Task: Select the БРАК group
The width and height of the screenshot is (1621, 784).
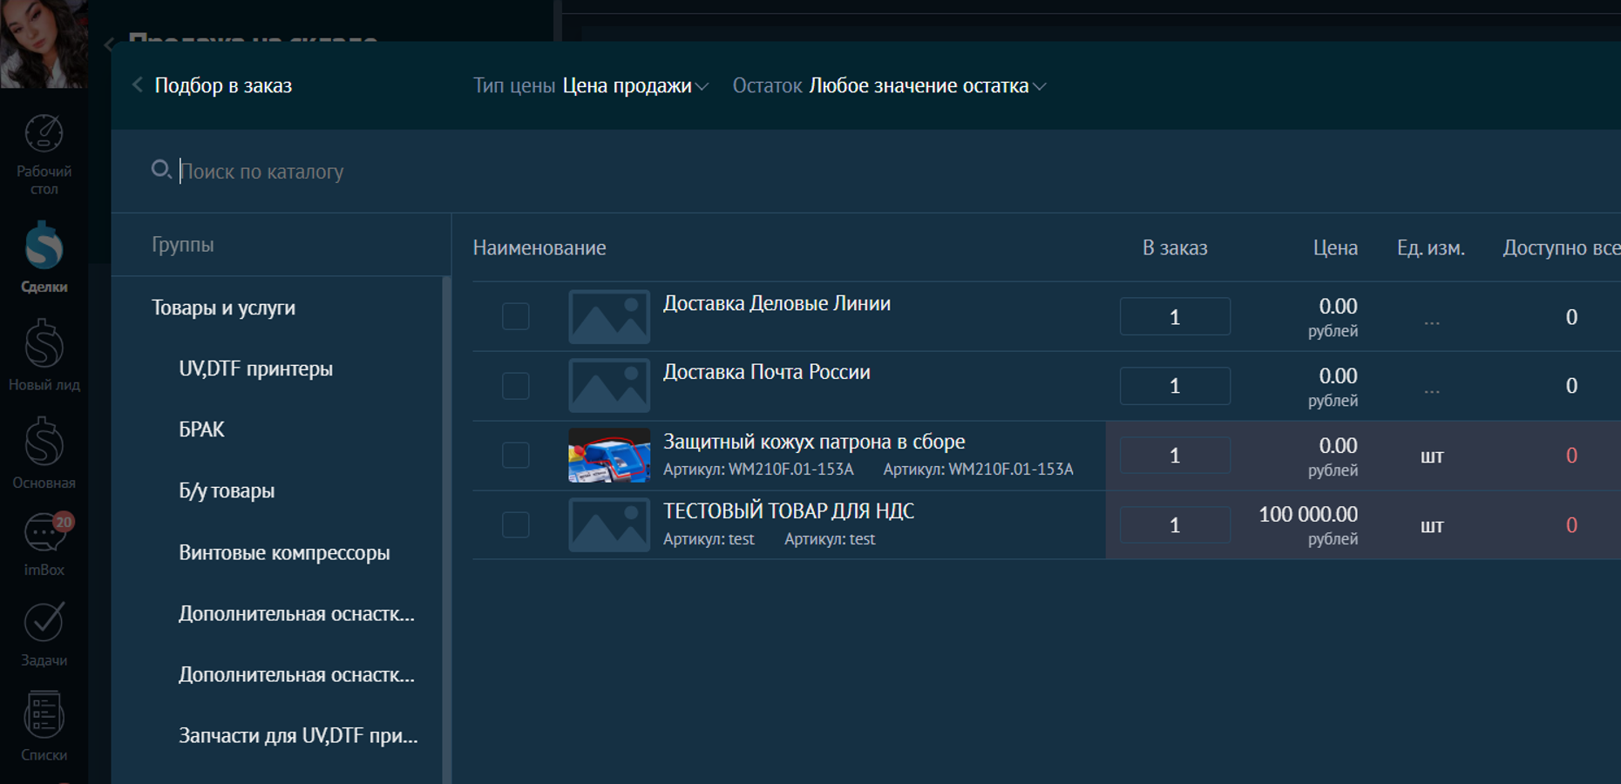Action: coord(201,430)
